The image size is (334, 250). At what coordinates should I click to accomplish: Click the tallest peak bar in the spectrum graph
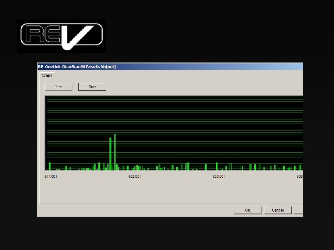point(115,152)
